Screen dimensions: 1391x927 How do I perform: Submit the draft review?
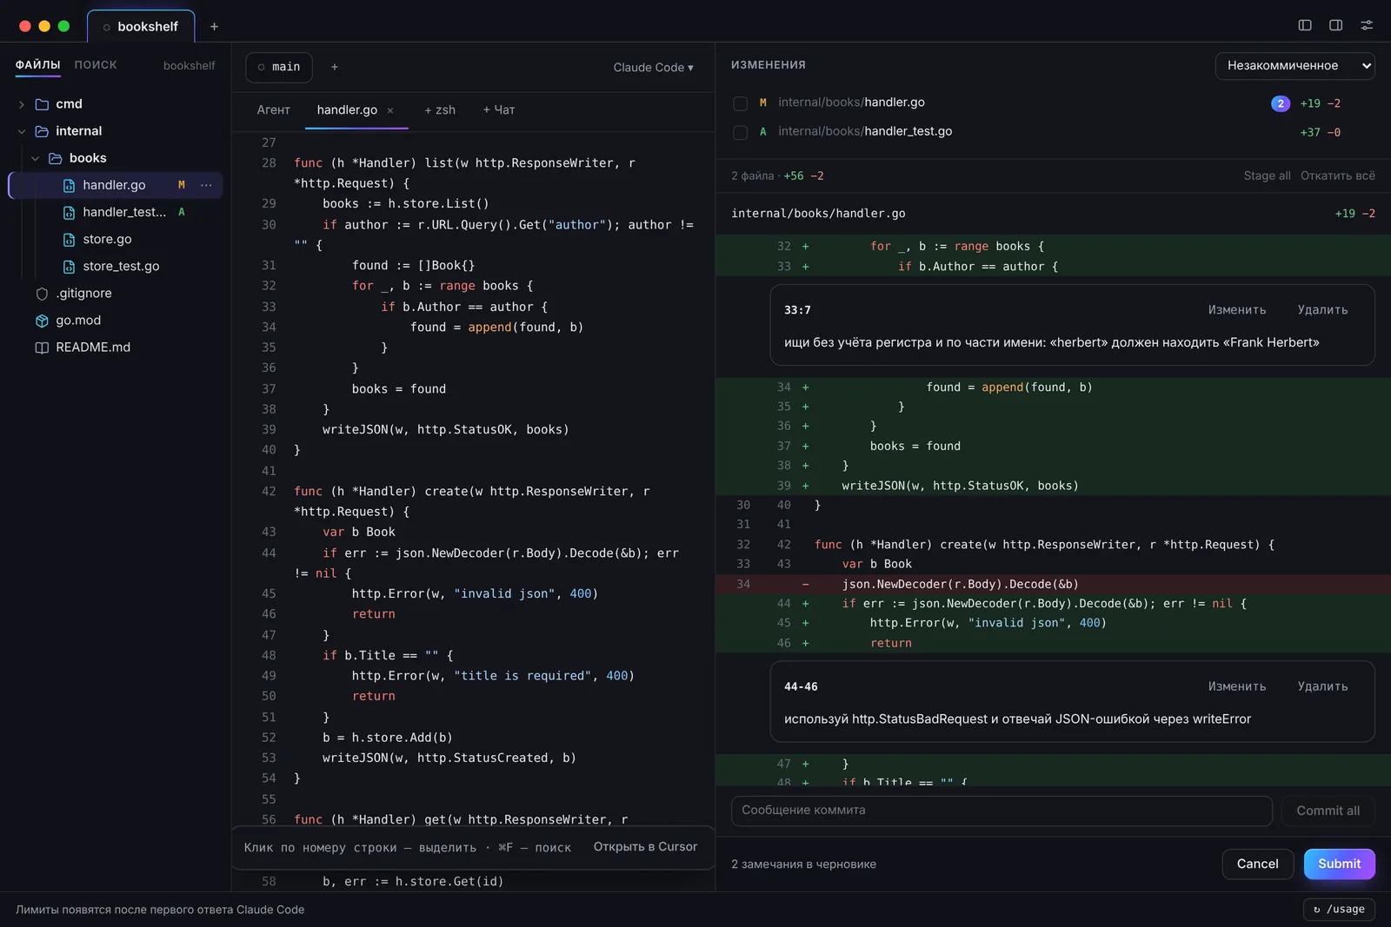1339,864
